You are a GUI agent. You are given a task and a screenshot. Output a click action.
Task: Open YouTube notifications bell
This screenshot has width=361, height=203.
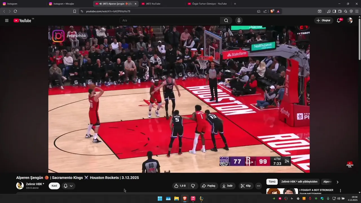(339, 20)
